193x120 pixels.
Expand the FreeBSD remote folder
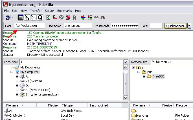144,77
